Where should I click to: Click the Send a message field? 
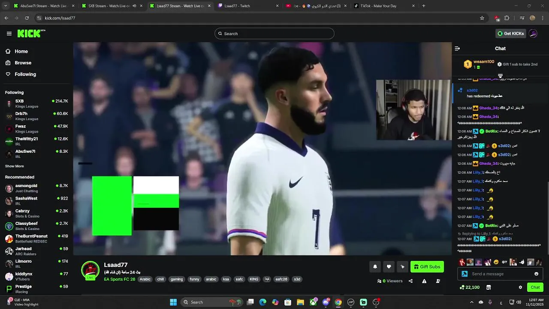(501, 274)
